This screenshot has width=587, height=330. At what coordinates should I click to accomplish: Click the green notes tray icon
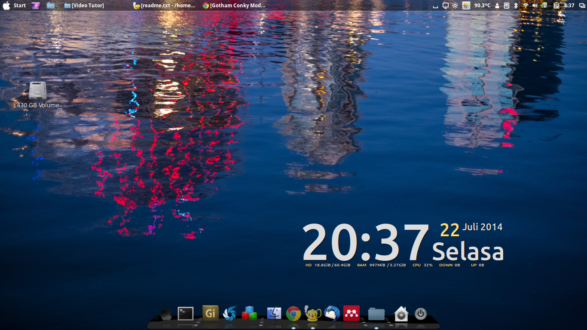[544, 6]
